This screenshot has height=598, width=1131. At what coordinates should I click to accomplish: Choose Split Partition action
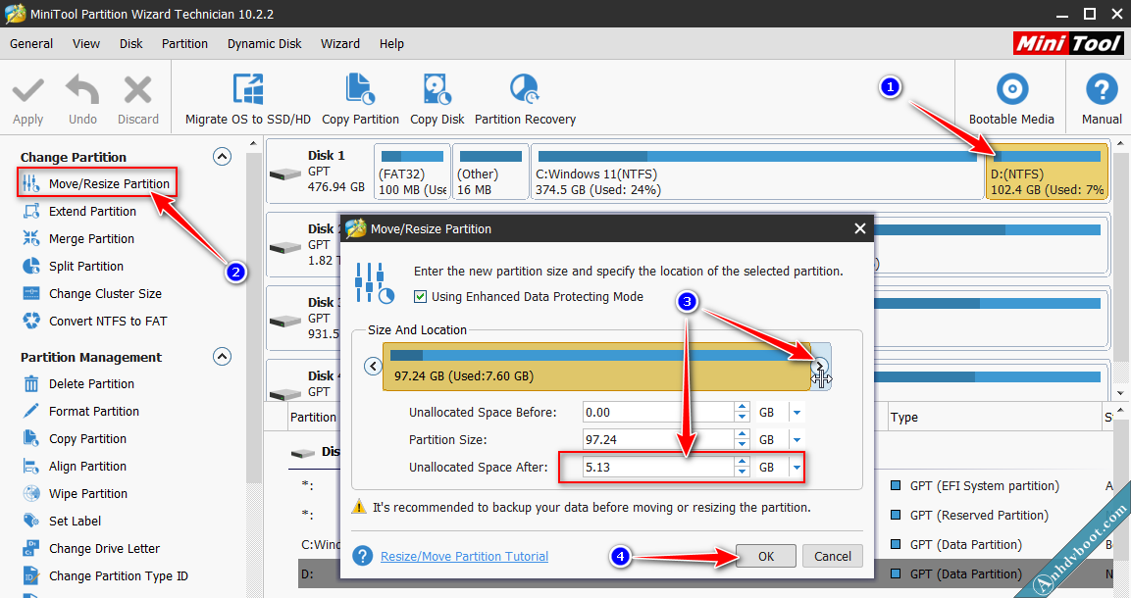73,266
